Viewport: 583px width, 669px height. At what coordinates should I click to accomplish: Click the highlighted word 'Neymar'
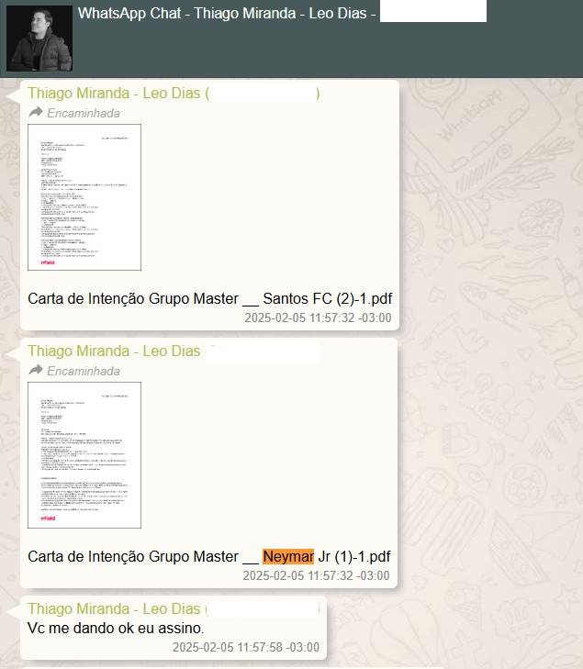(x=288, y=556)
